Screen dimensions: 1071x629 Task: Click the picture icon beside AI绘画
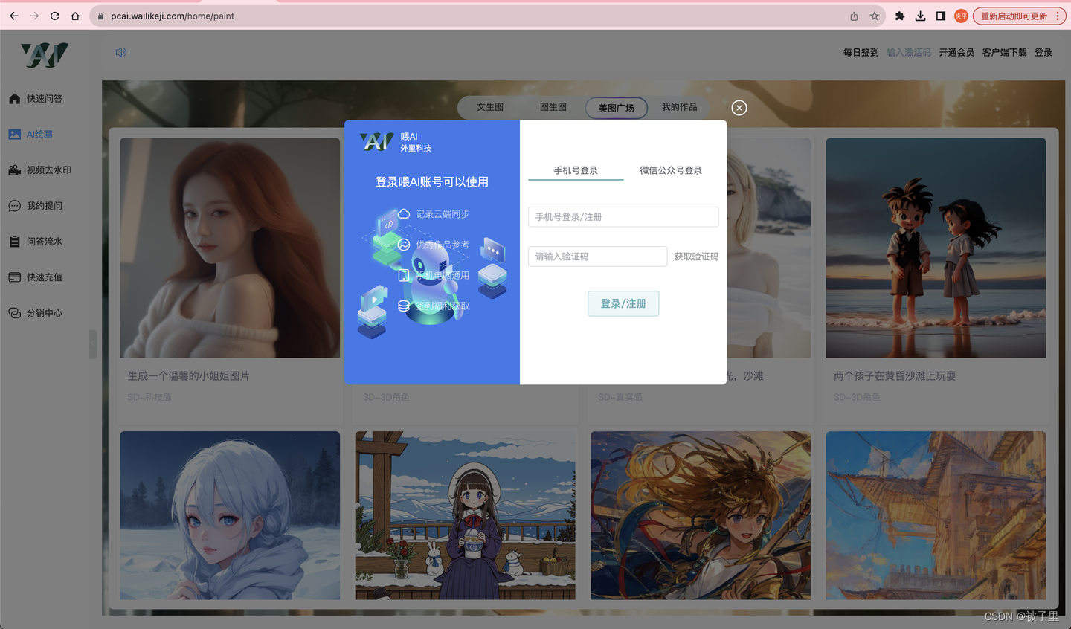14,134
